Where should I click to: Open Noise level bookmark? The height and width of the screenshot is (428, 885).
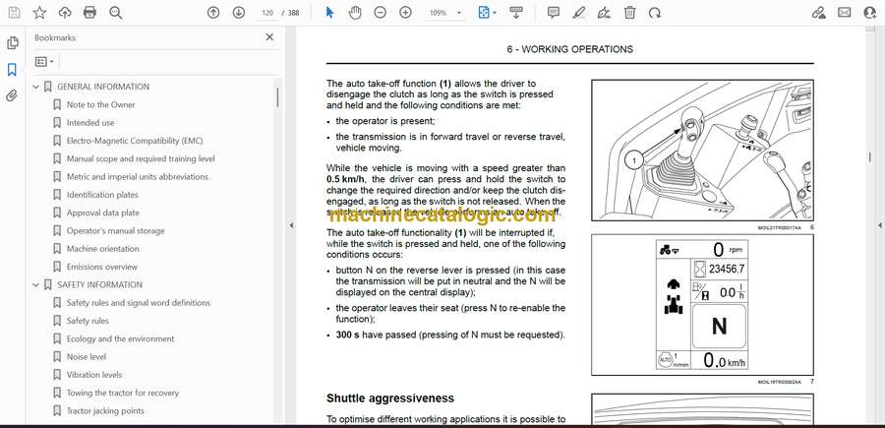click(87, 357)
